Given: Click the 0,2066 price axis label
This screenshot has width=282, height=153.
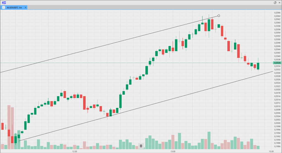Looking at the screenshot, I should [x=277, y=13].
